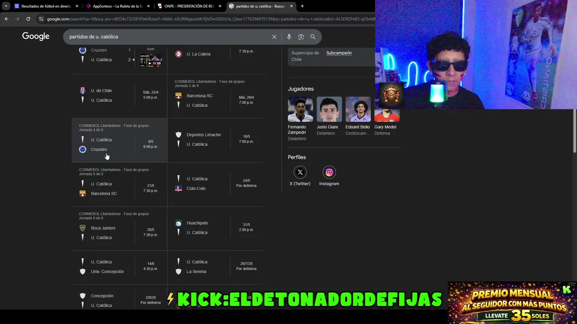Click the Cruzeiro crest in the Jornada 4 match
Image resolution: width=577 pixels, height=324 pixels.
tap(82, 149)
